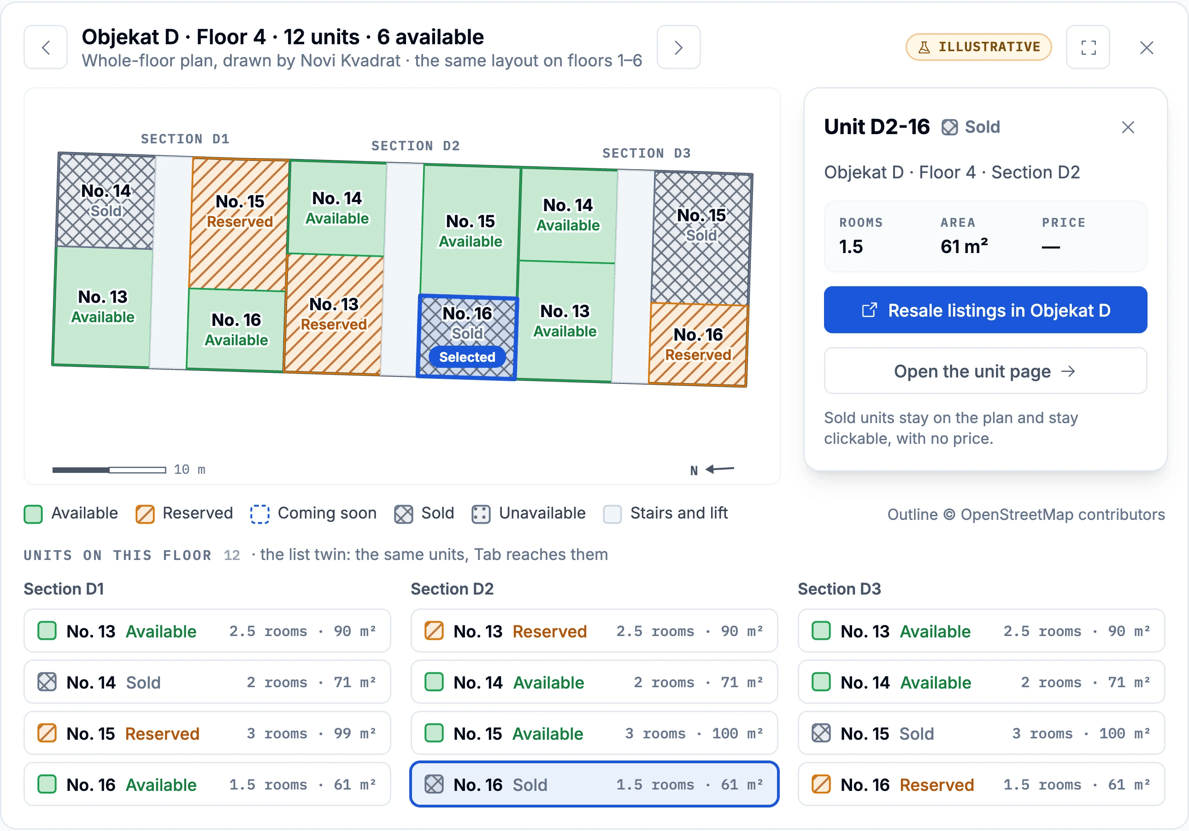Click the Unavailable legend icon
This screenshot has width=1189, height=831.
(481, 514)
